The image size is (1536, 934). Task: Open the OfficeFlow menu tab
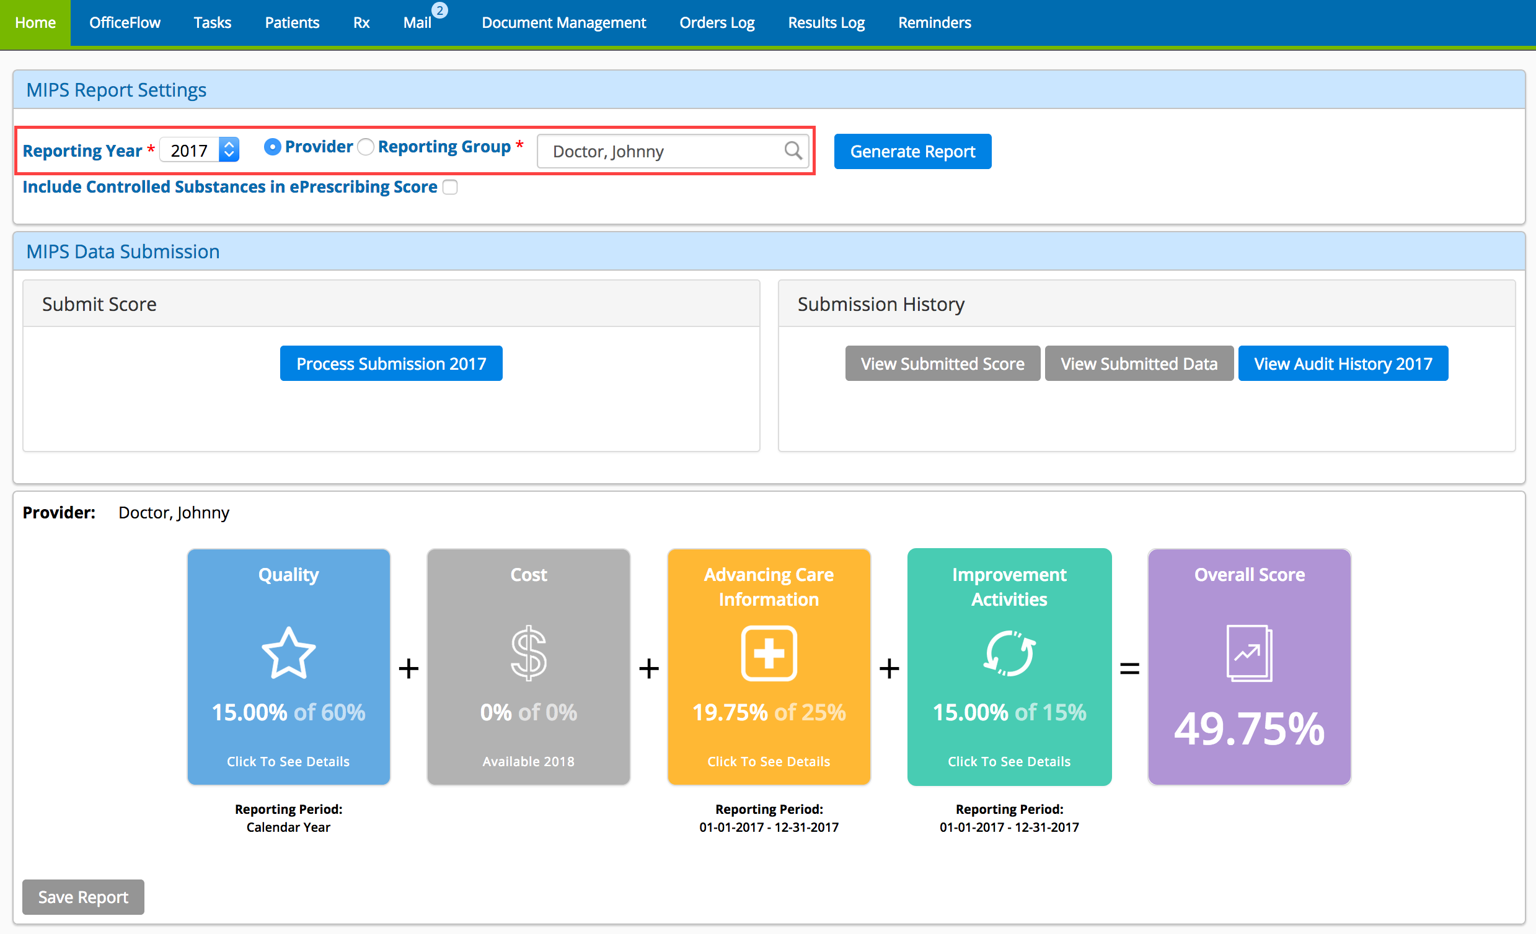[125, 22]
